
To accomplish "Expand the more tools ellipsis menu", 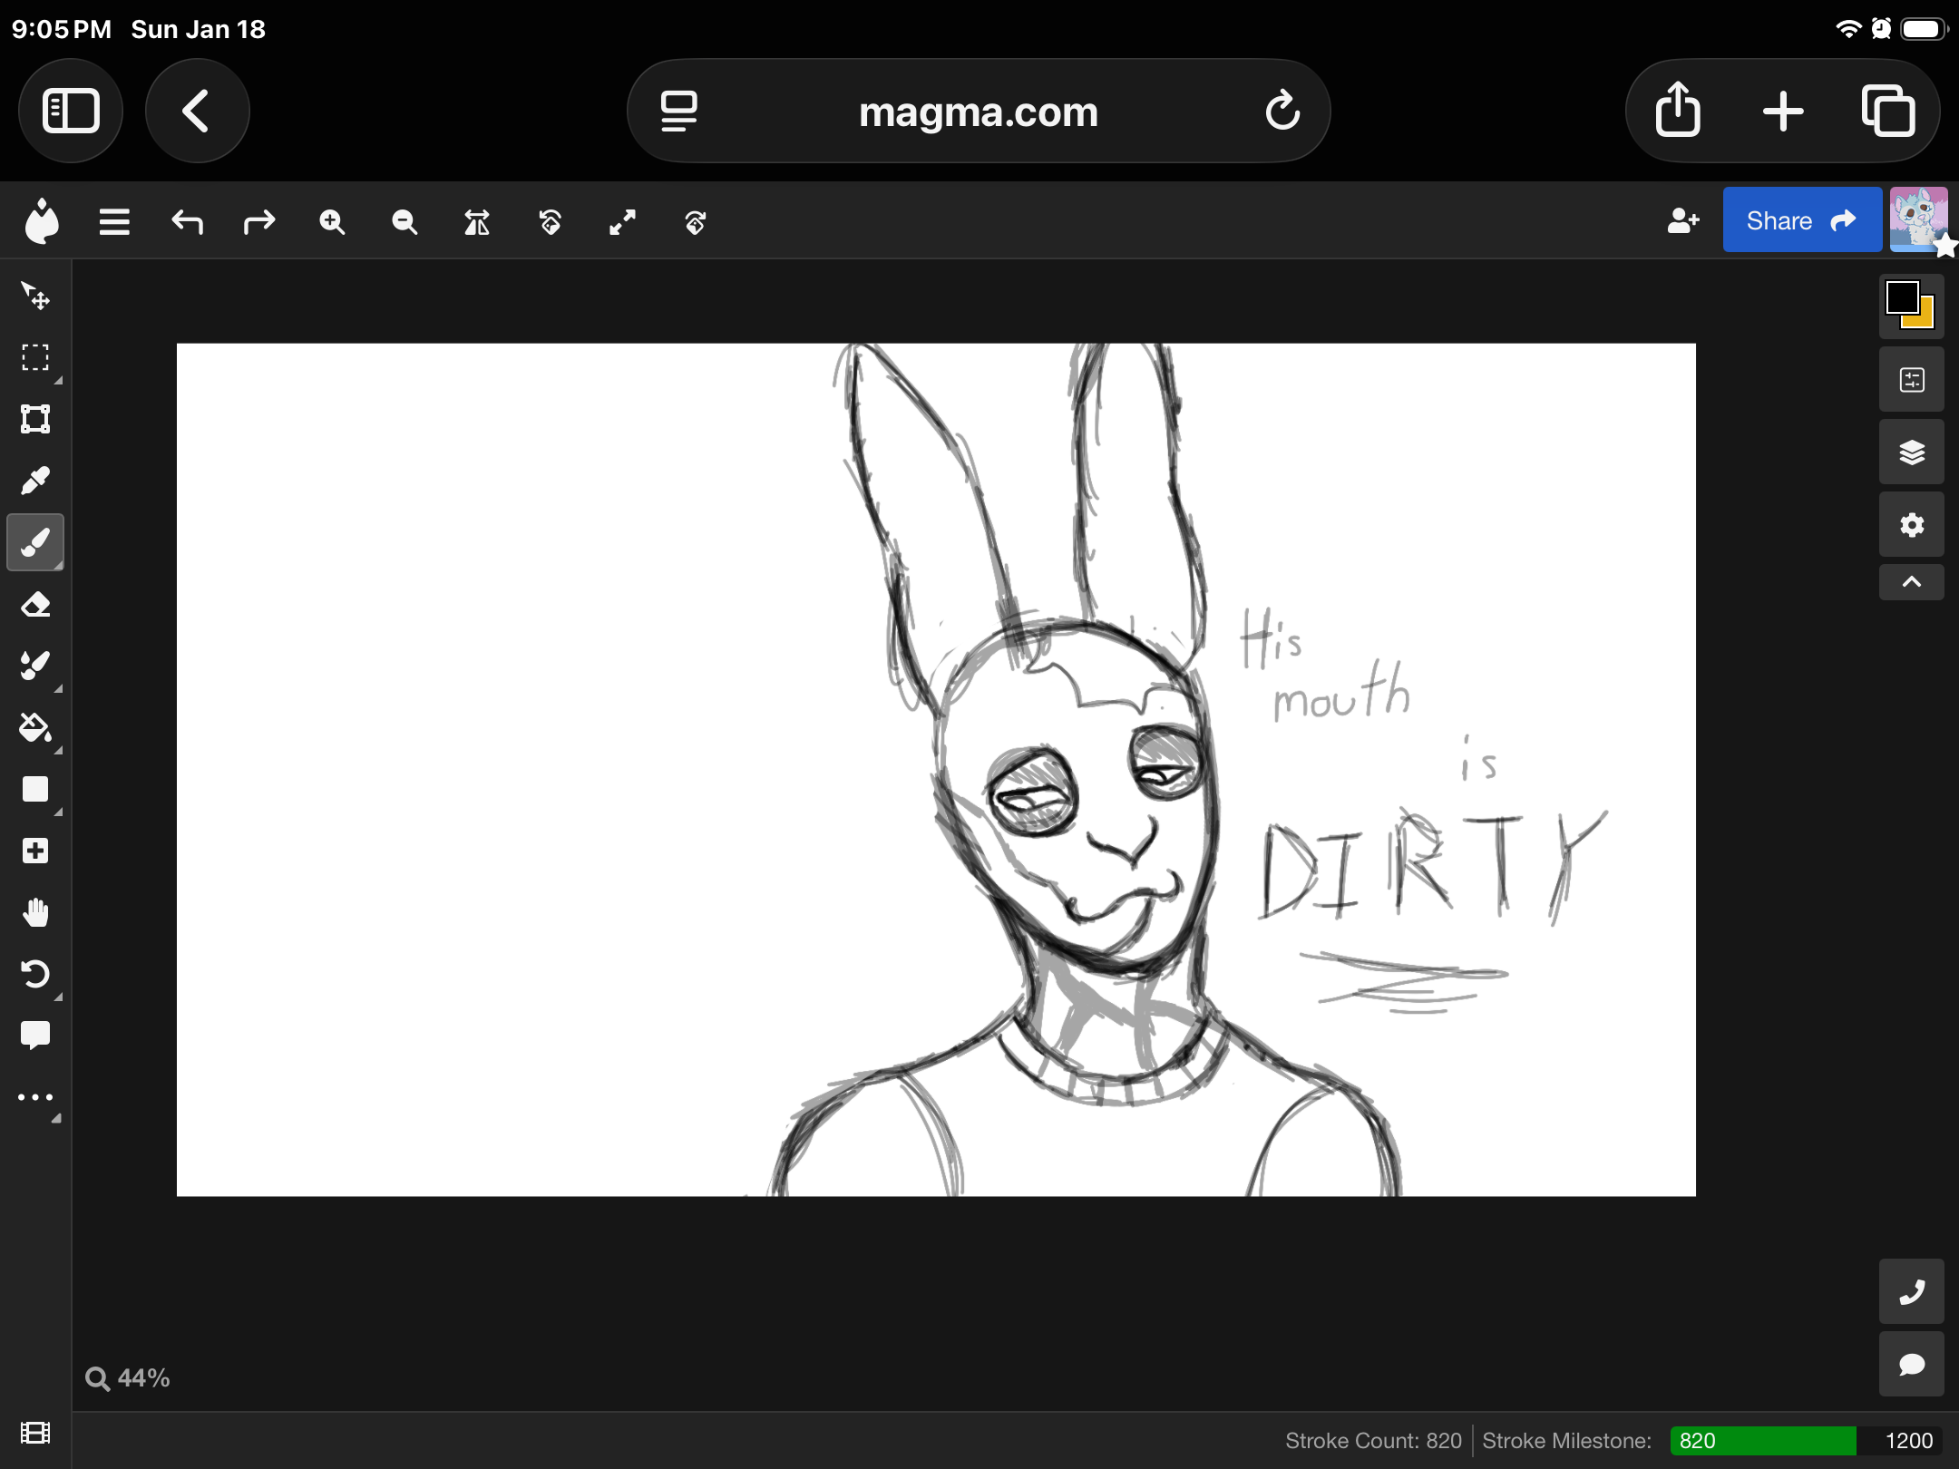I will 35,1097.
